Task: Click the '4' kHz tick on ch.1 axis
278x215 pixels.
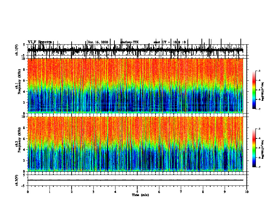Action: 25,92
